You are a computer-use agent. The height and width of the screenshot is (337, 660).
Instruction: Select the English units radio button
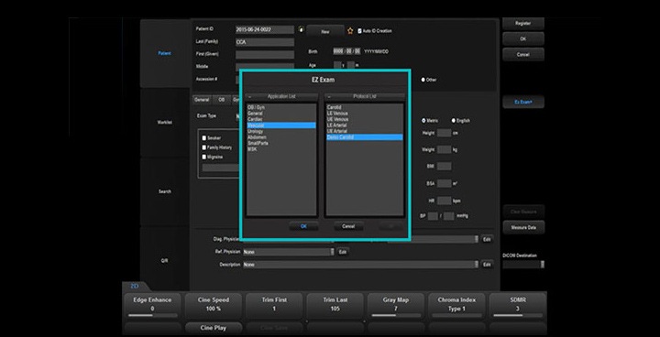(x=454, y=120)
